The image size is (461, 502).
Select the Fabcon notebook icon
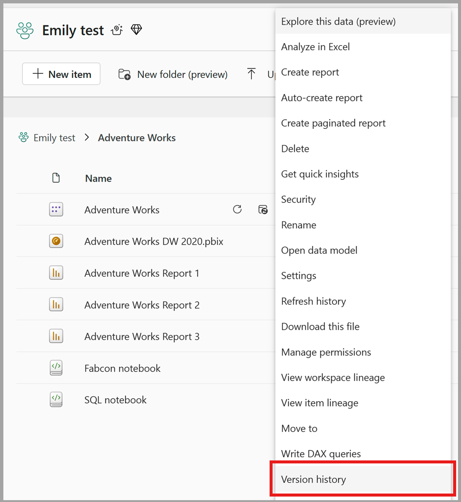tap(56, 368)
